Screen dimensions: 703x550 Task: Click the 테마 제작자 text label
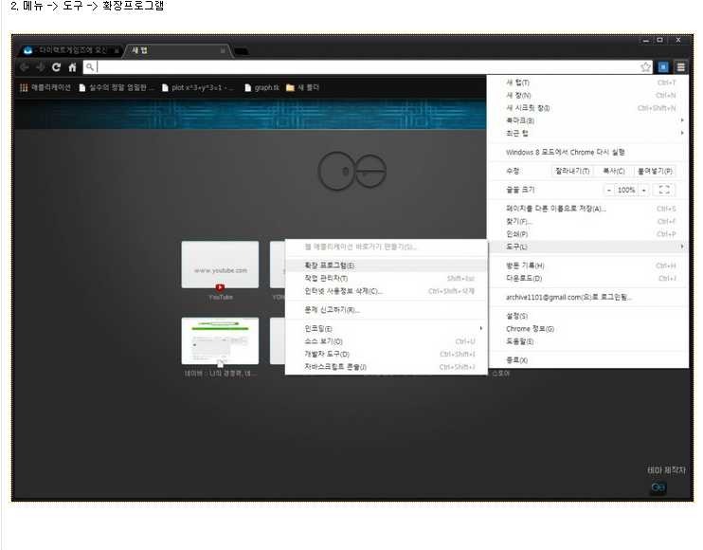[666, 470]
